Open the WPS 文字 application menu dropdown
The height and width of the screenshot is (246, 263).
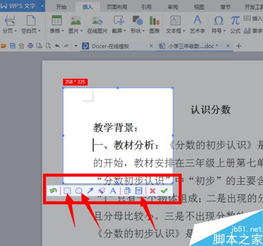coord(42,6)
